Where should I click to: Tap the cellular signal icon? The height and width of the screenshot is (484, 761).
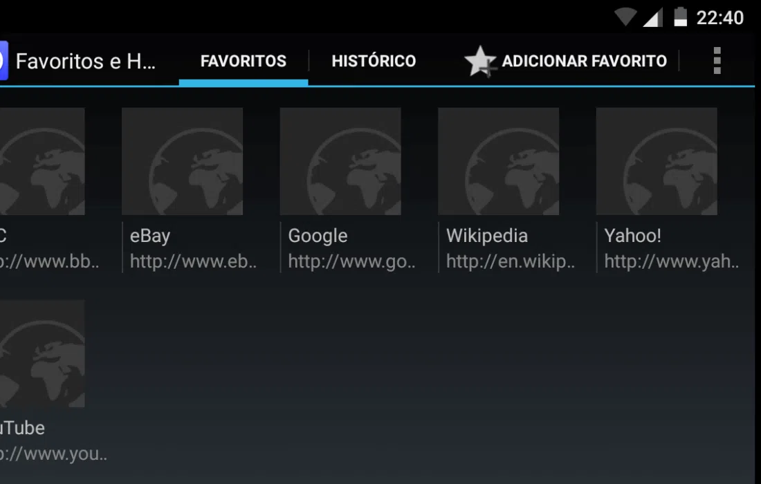point(653,17)
